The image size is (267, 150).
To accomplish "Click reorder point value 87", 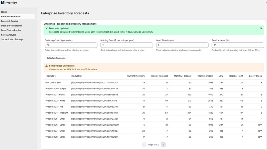I will click(x=242, y=113).
